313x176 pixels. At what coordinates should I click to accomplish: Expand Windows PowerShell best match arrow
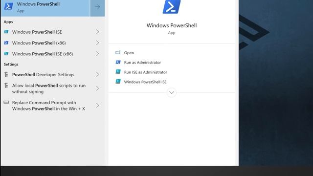(97, 7)
